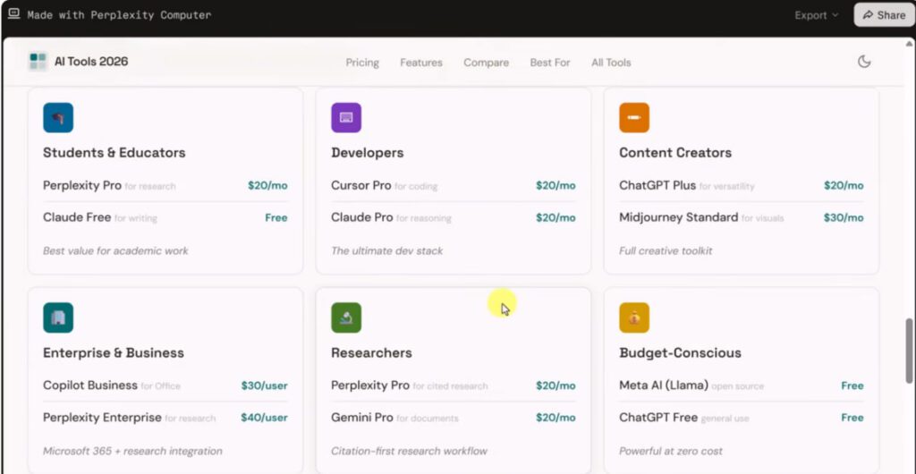
Task: Click the Students & Educators card icon
Action: pos(58,118)
